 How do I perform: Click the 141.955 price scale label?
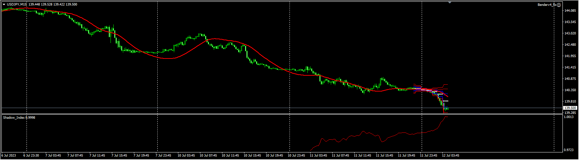click(570, 56)
